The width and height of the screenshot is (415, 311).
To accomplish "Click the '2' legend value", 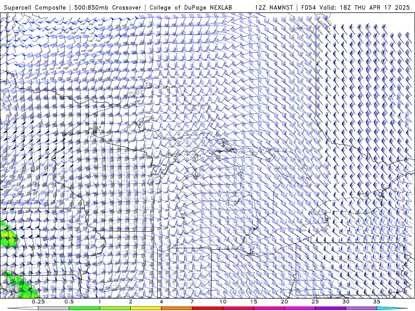I will (131, 302).
